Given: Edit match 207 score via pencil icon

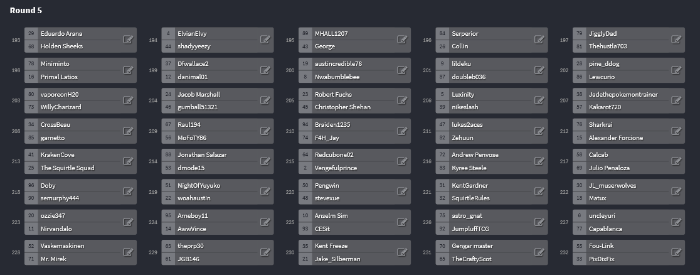Looking at the screenshot, I should 676,100.
